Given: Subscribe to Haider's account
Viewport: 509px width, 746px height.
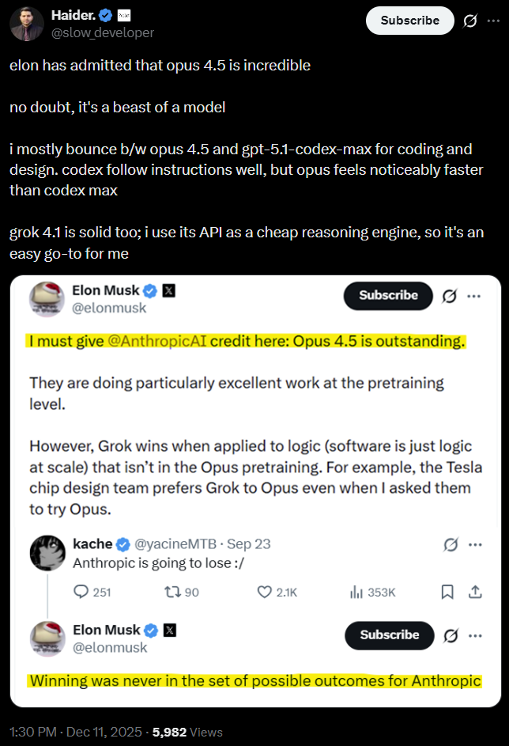Looking at the screenshot, I should pos(409,21).
